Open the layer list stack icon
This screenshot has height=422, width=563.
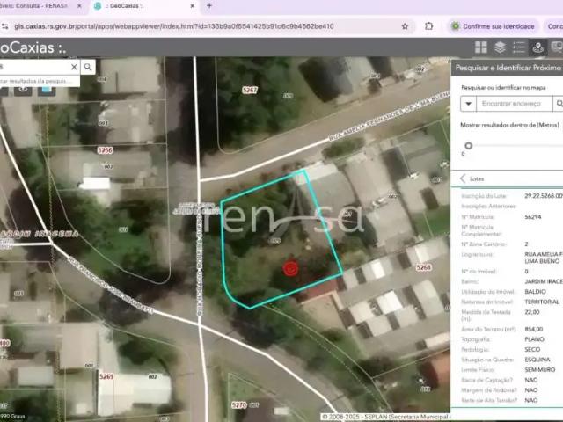point(500,47)
